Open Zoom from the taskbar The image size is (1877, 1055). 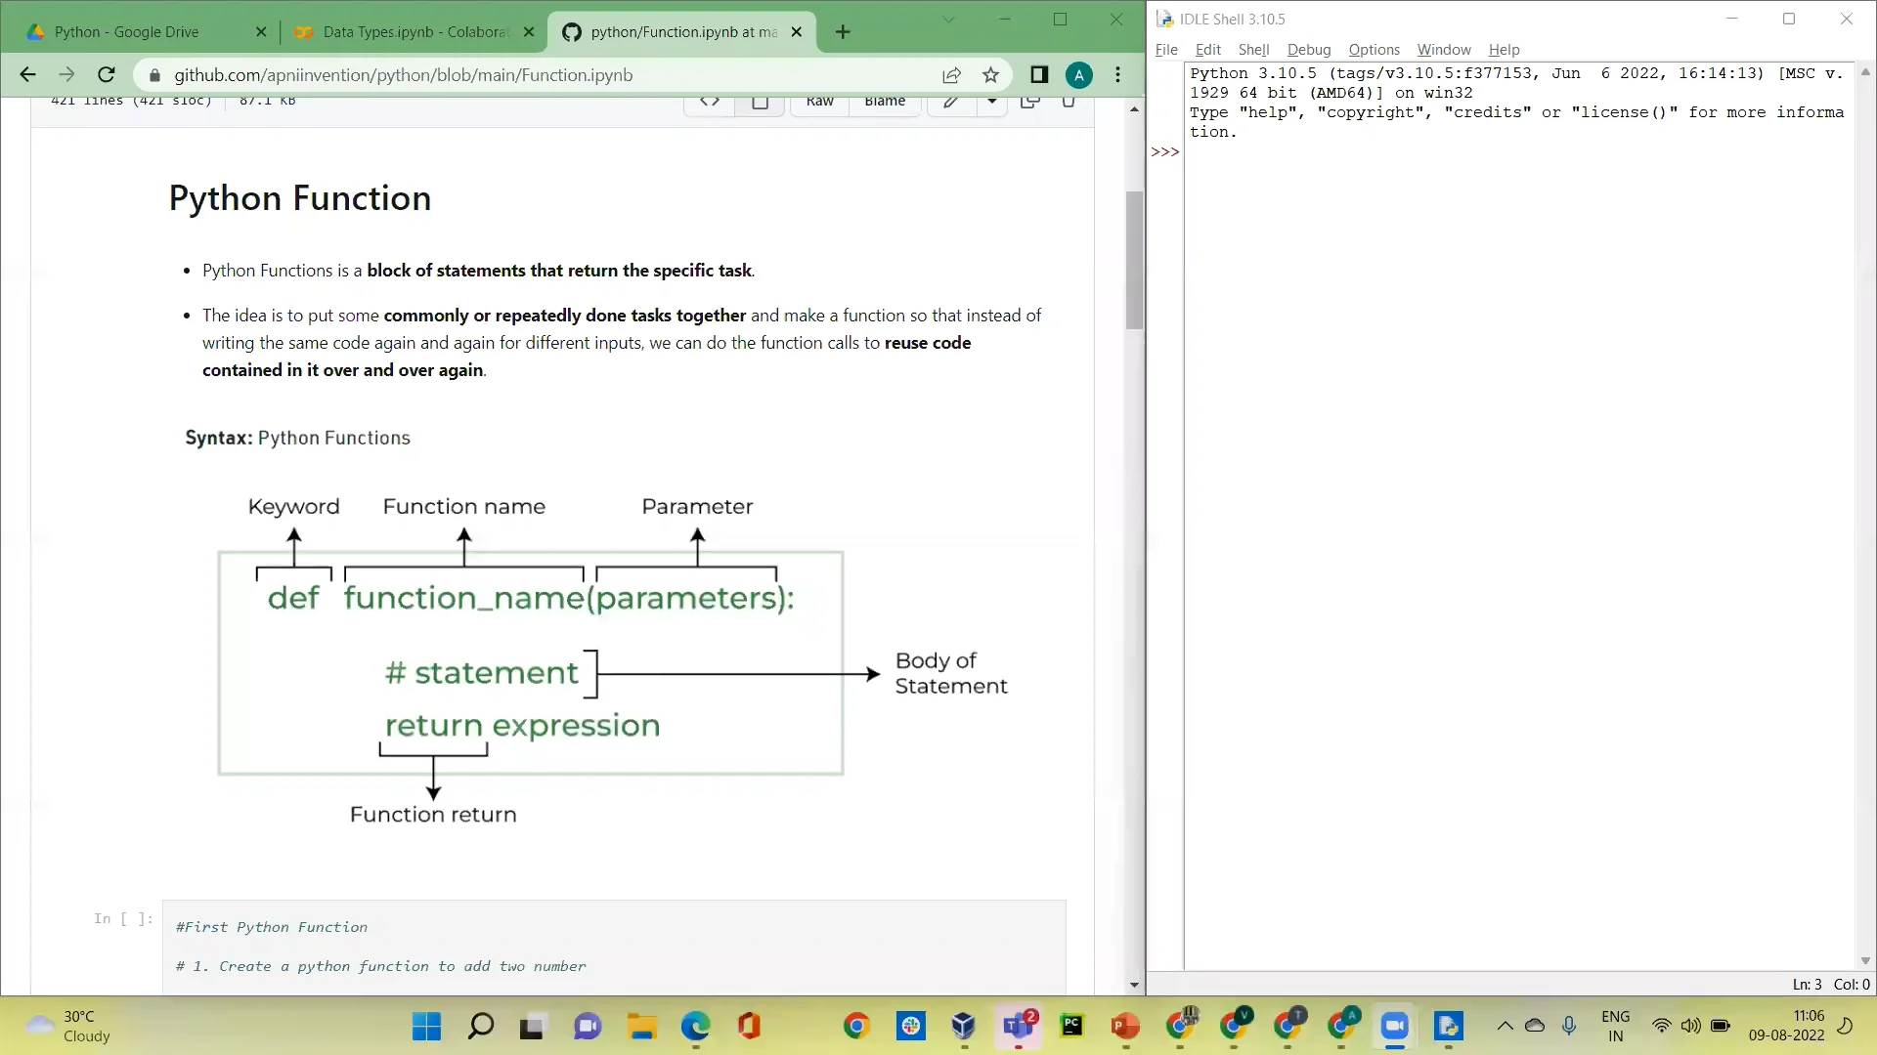pos(1395,1027)
